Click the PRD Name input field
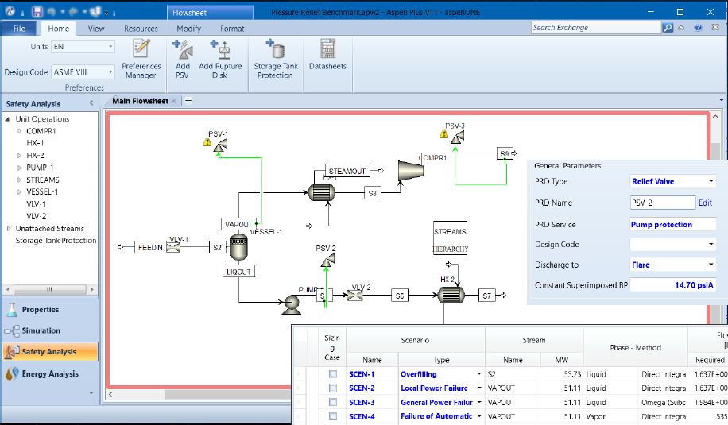The height and width of the screenshot is (425, 728). tap(663, 203)
